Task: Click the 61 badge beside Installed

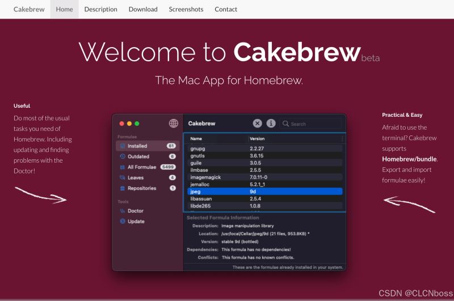Action: [171, 146]
